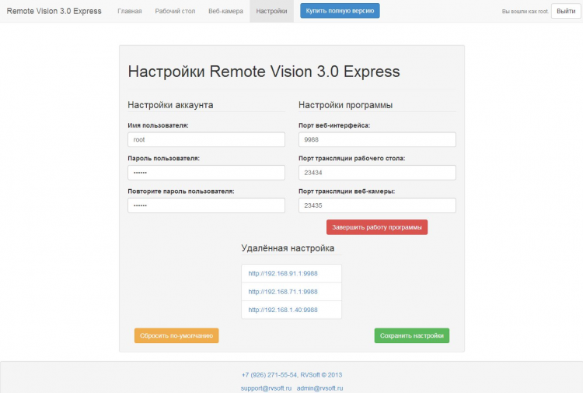Click support@rvsoft.ru email link

(266, 388)
